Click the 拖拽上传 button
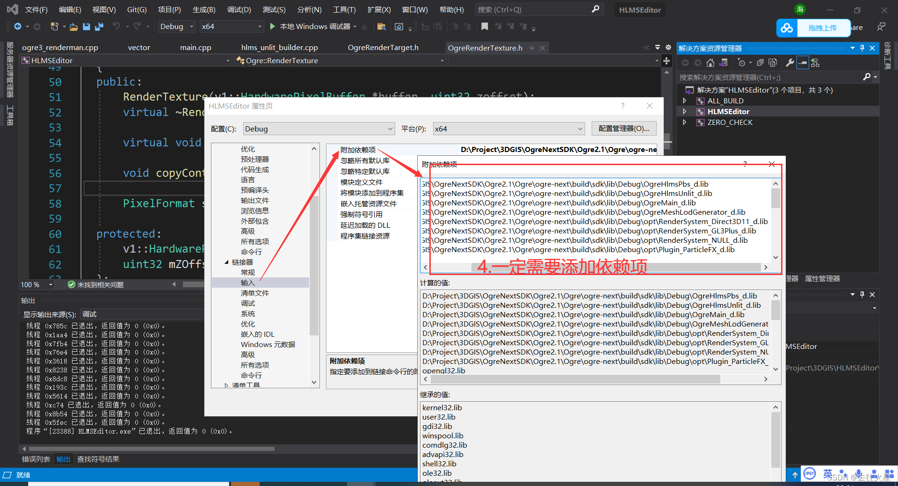The height and width of the screenshot is (486, 898). (823, 28)
